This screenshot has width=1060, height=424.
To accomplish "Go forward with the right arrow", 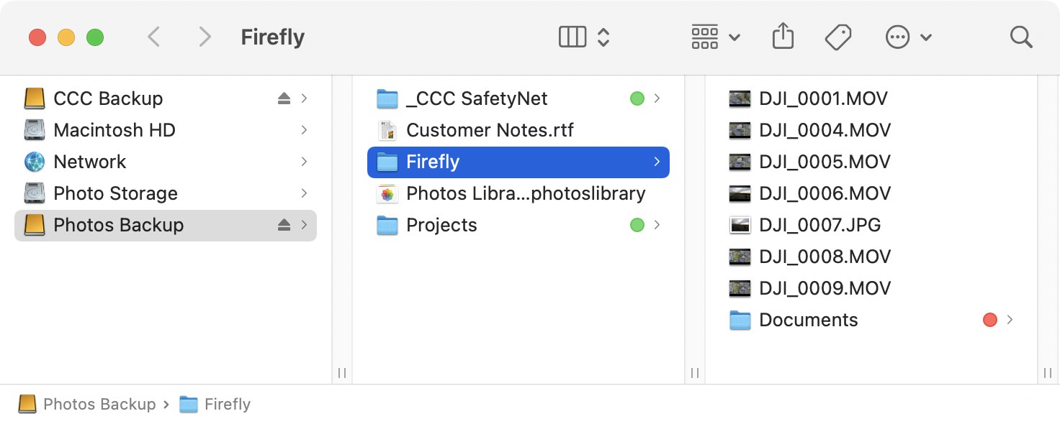I will point(205,37).
